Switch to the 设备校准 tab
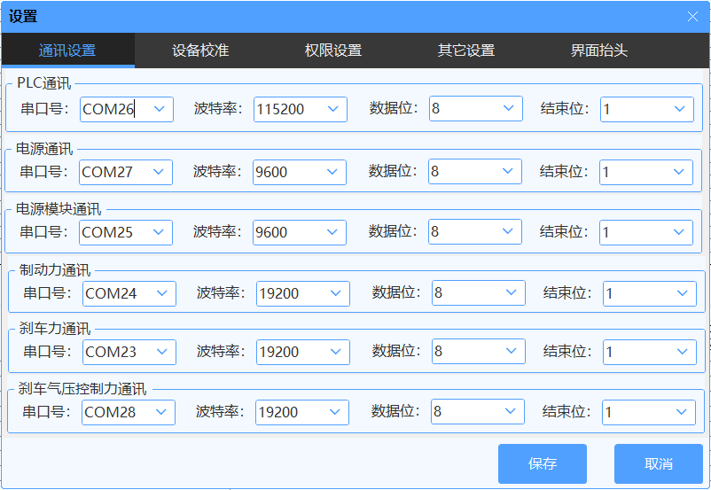The width and height of the screenshot is (711, 490). 200,51
